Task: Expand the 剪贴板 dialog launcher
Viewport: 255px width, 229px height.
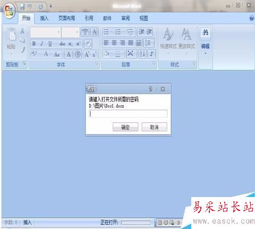Action: click(x=24, y=63)
